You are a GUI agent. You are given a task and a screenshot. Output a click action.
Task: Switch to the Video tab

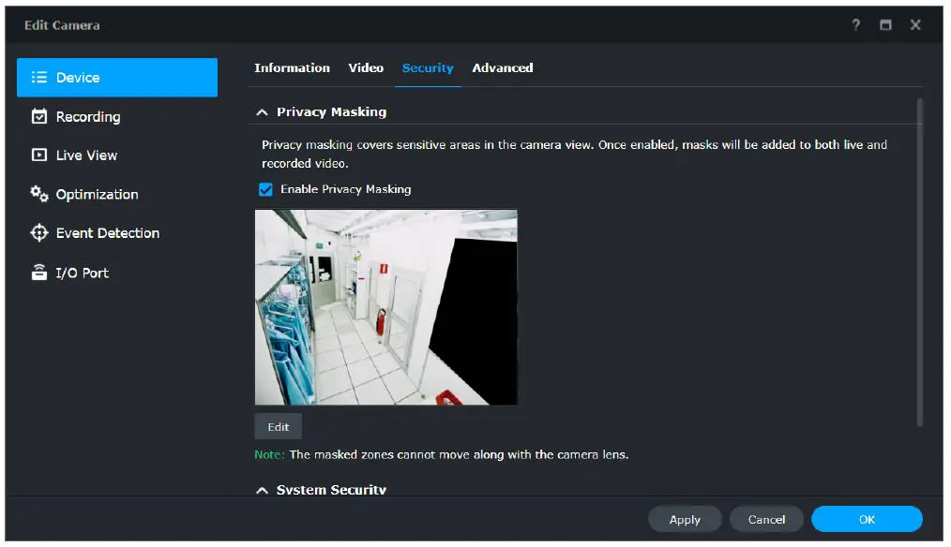point(366,67)
